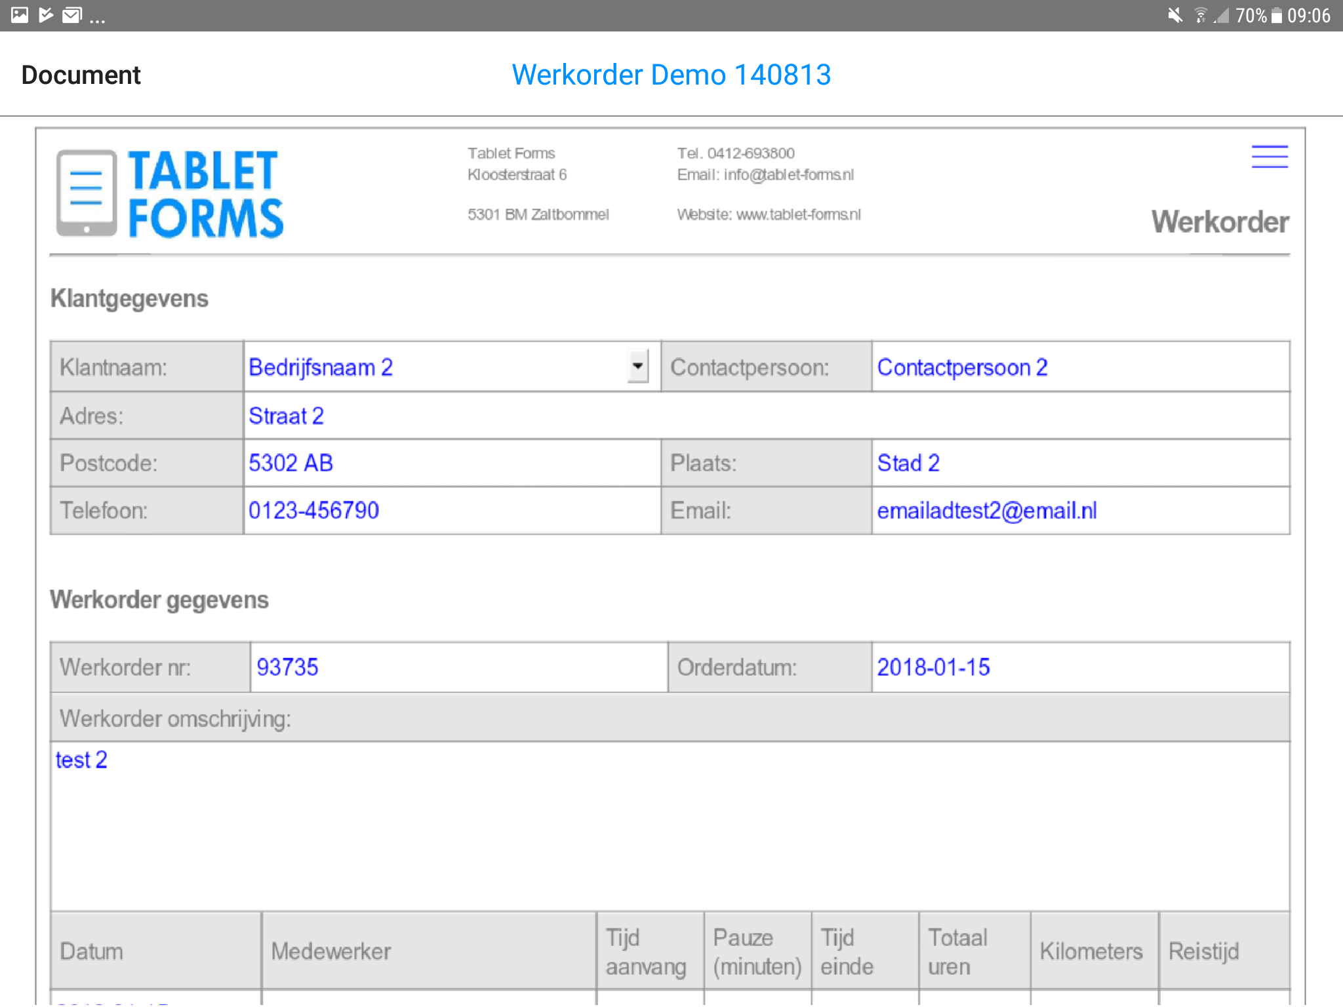Tap the gallery notification icon in status bar
Viewport: 1343px width, 1007px height.
[x=20, y=15]
